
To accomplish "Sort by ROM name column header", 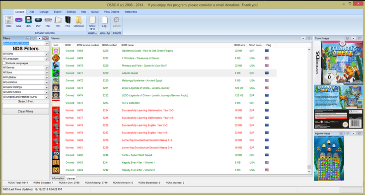I will pos(177,45).
